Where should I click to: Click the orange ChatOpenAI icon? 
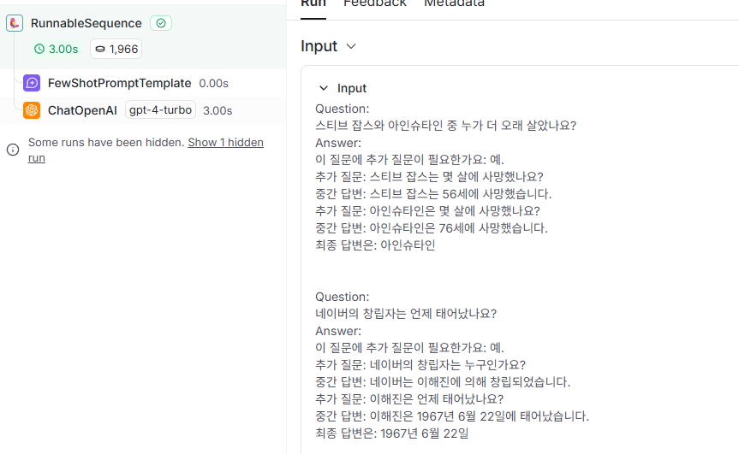[32, 110]
